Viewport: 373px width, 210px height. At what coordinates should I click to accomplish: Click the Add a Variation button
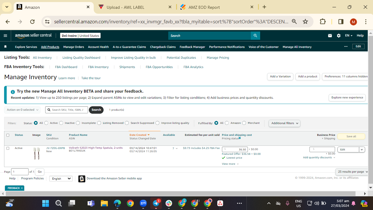coord(280,77)
